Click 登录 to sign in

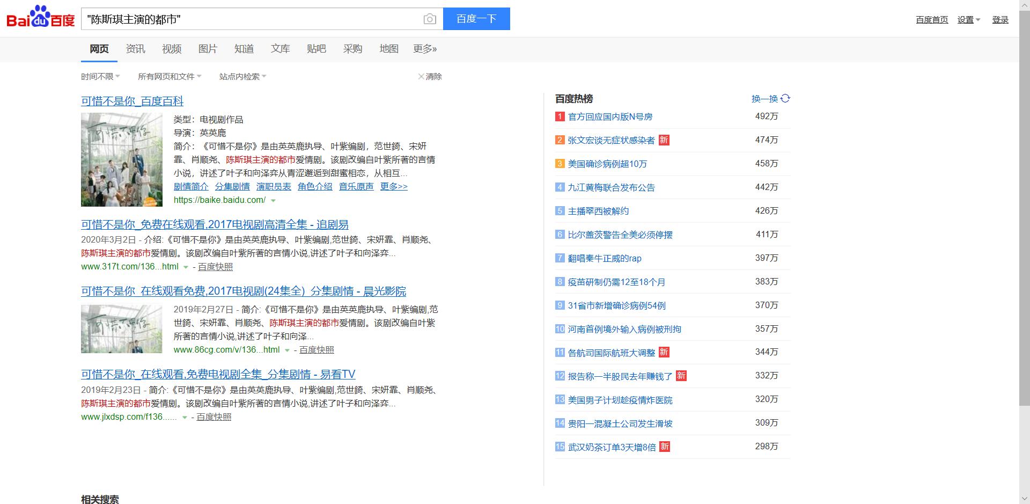click(x=1000, y=19)
